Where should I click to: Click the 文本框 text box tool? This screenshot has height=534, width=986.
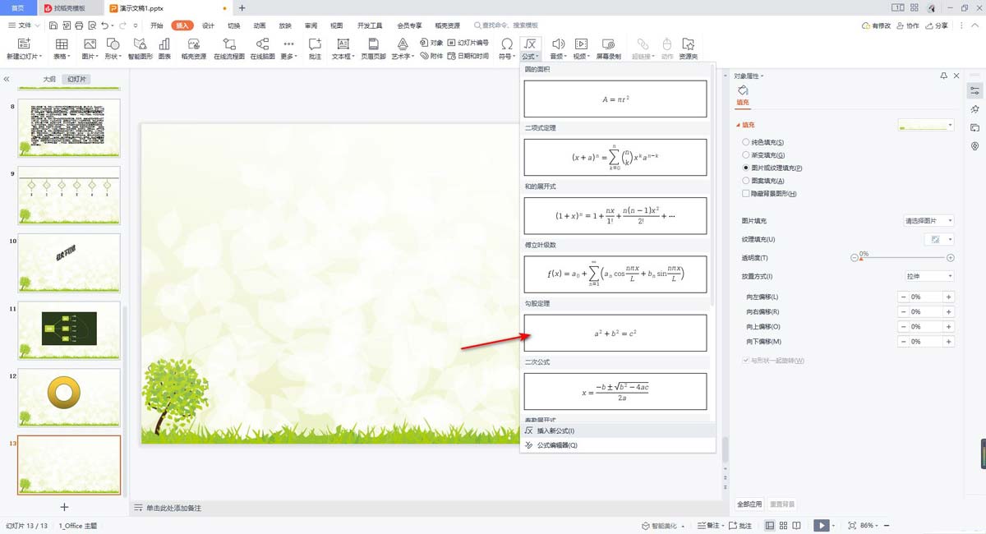pyautogui.click(x=343, y=49)
